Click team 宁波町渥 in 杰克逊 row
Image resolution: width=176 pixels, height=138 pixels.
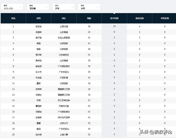(x=64, y=78)
